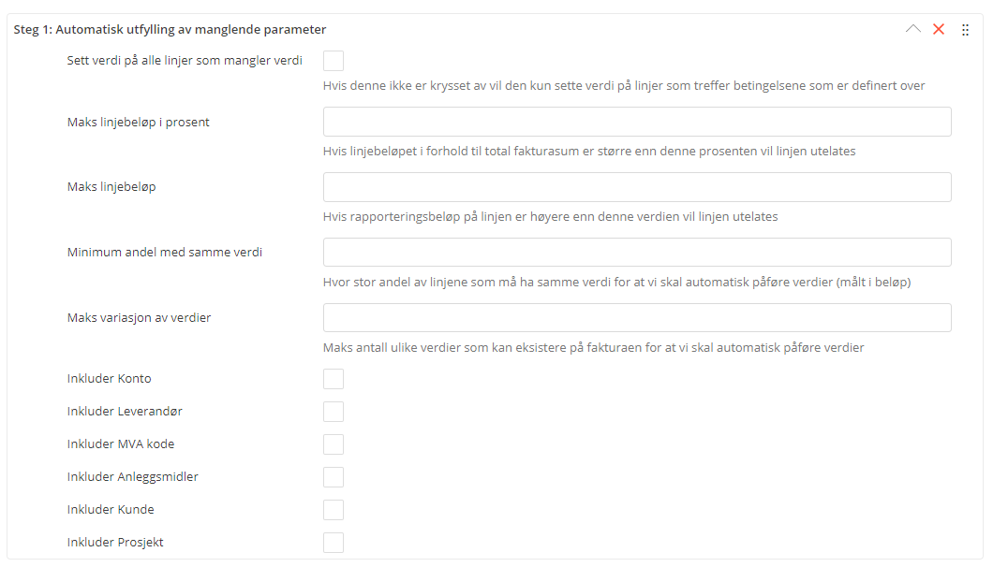993x567 pixels.
Task: Click the 'Sett verdi på alle linjer' label
Action: coord(185,61)
